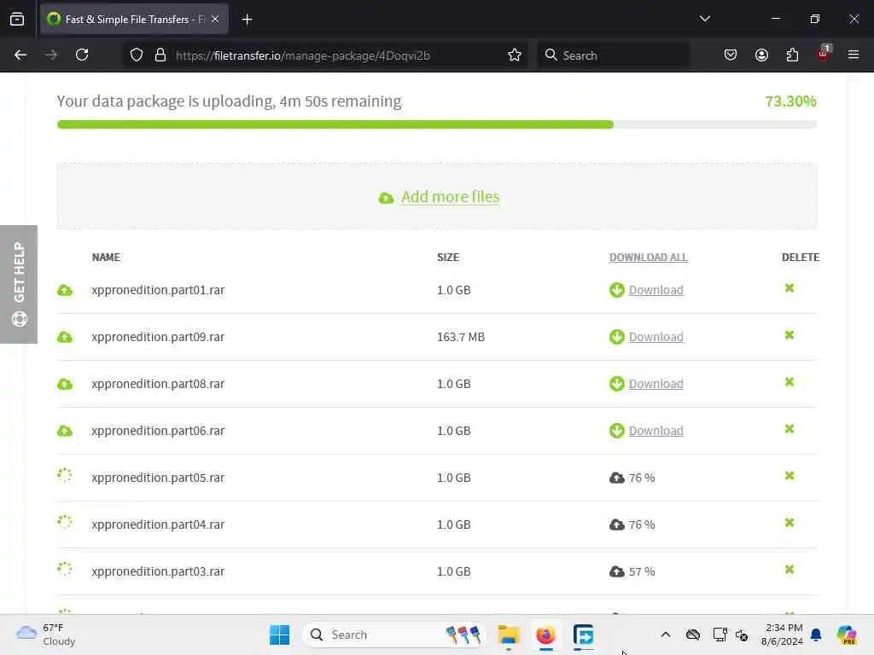The height and width of the screenshot is (655, 874).
Task: View site security padlock info
Action: (x=160, y=55)
